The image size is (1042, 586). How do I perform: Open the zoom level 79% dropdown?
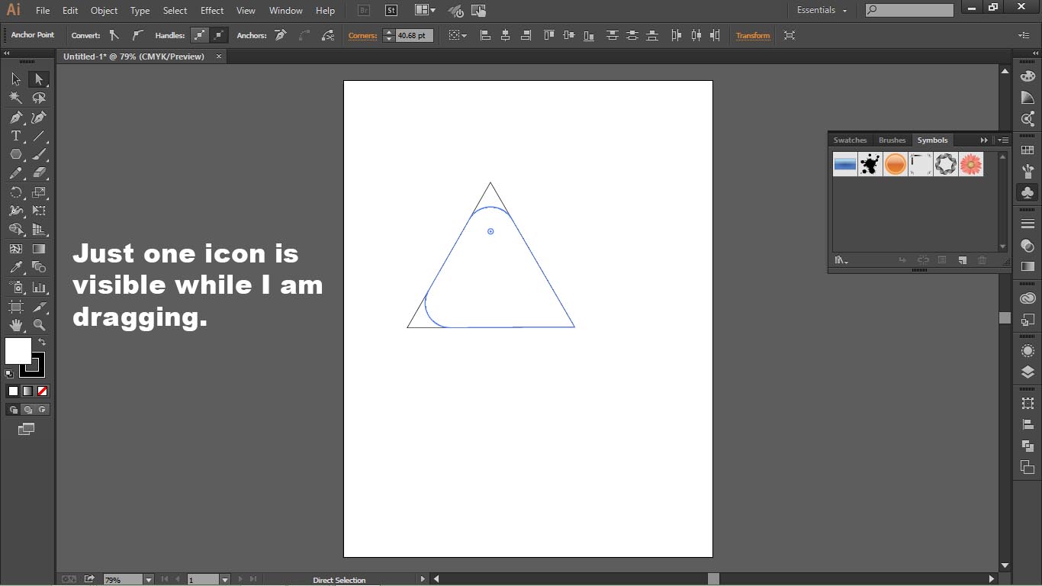(x=149, y=580)
